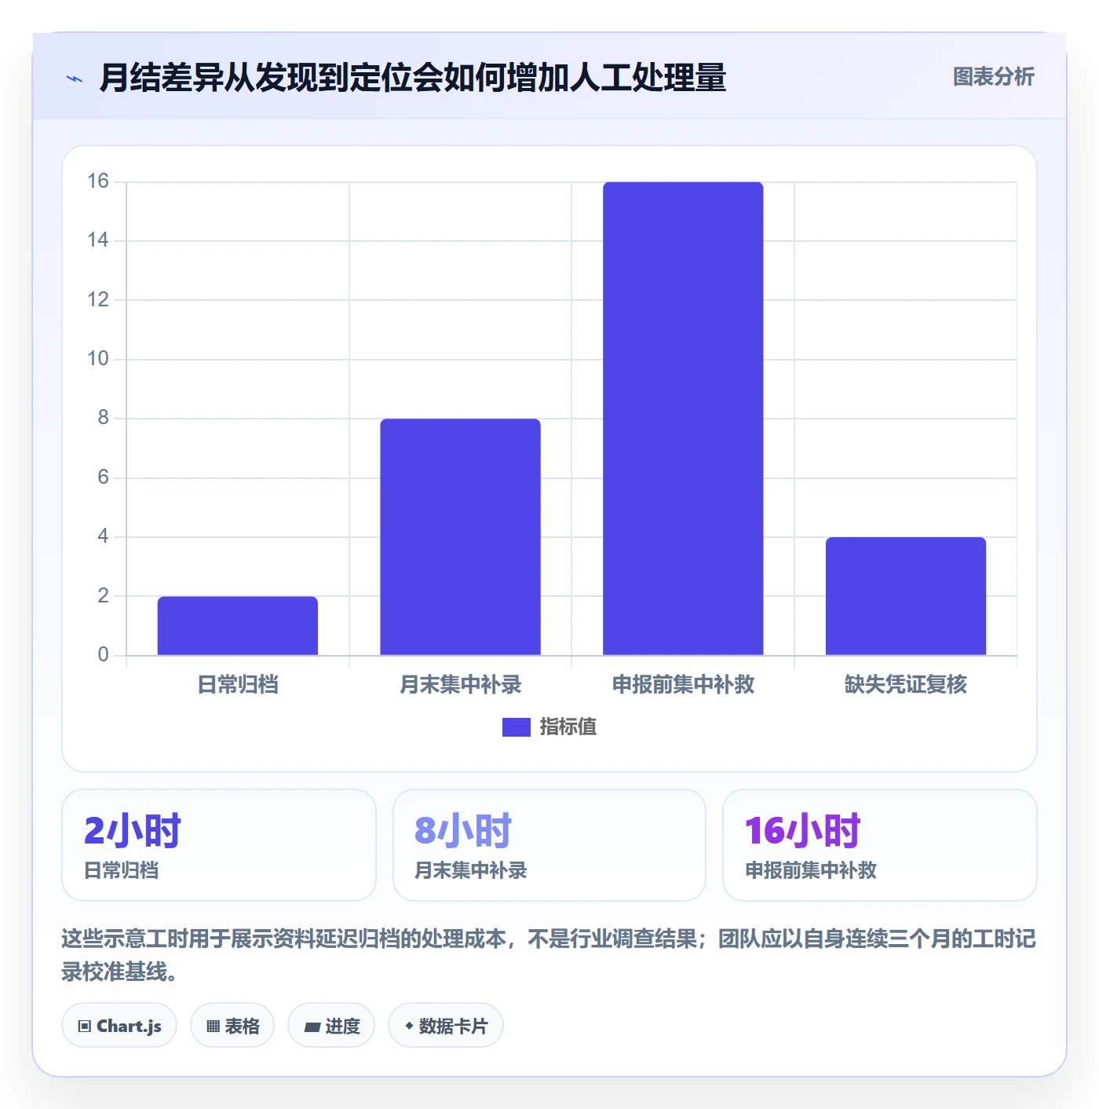
Task: Click the square icon in Chart.js chip
Action: click(85, 1027)
